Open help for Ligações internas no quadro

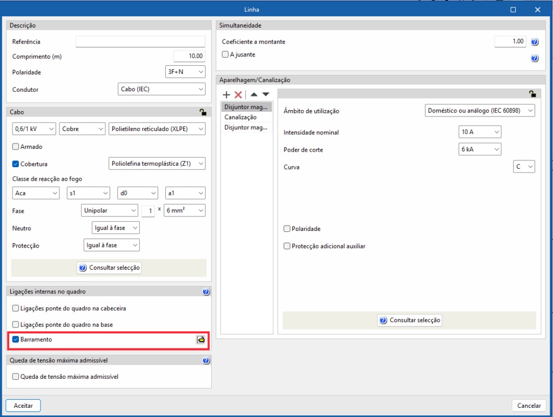[206, 292]
